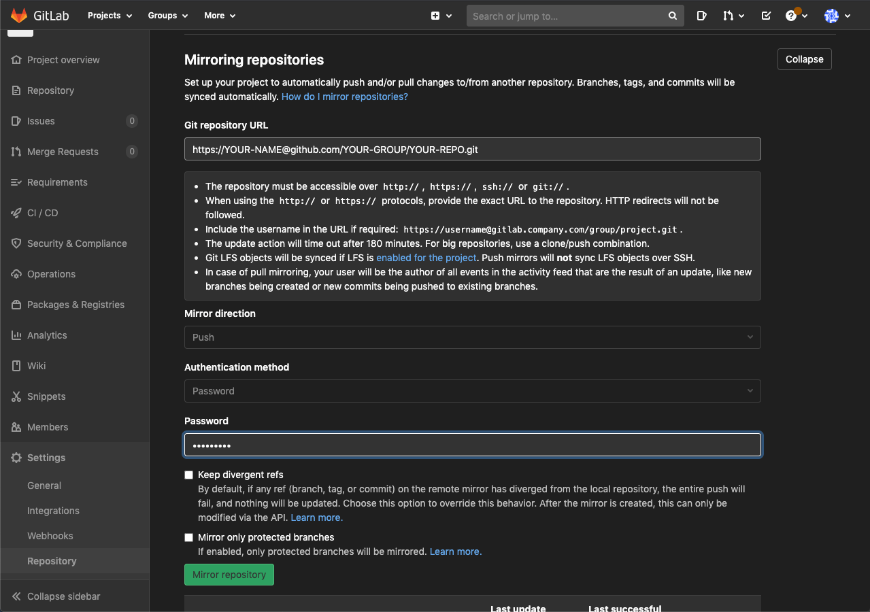
Task: Click the Security & Compliance shield icon
Action: click(x=16, y=243)
